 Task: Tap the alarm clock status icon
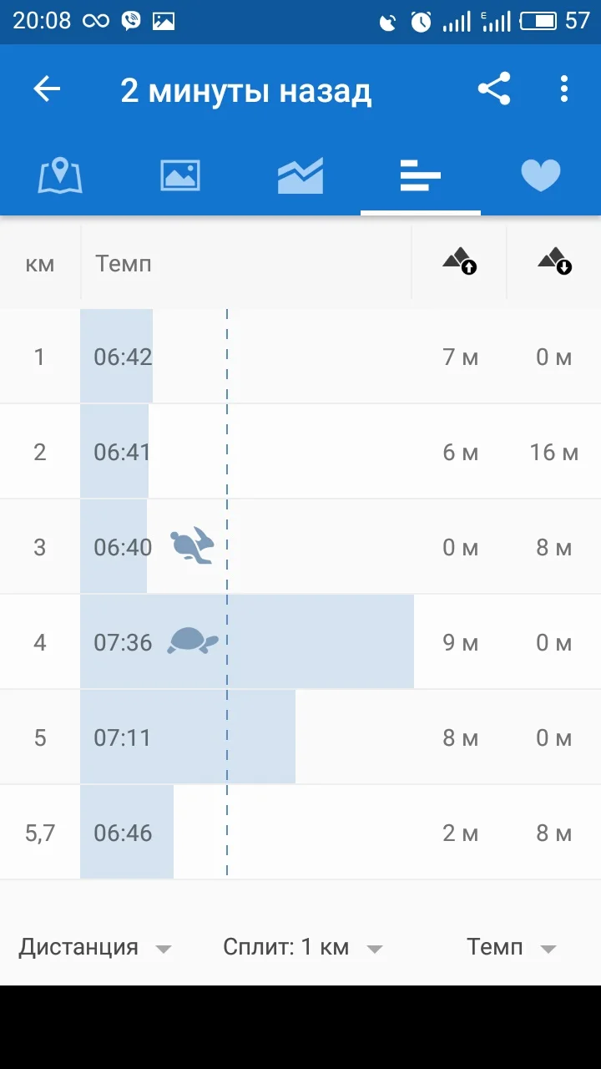click(x=421, y=22)
